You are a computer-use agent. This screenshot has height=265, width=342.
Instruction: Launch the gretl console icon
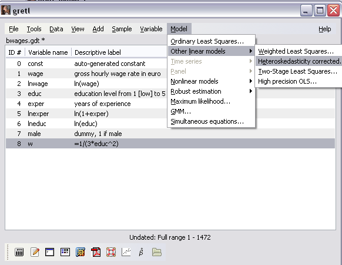pyautogui.click(x=50, y=252)
